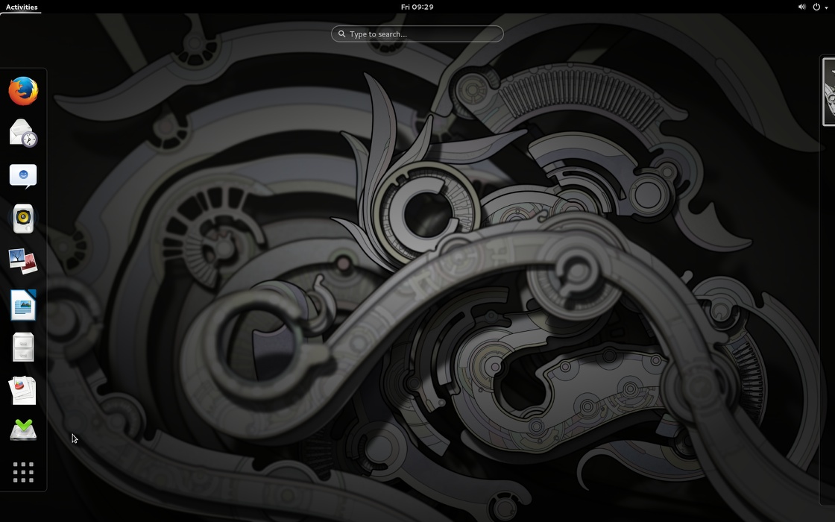The width and height of the screenshot is (835, 522).
Task: Expand the system menu arrow
Action: (826, 7)
